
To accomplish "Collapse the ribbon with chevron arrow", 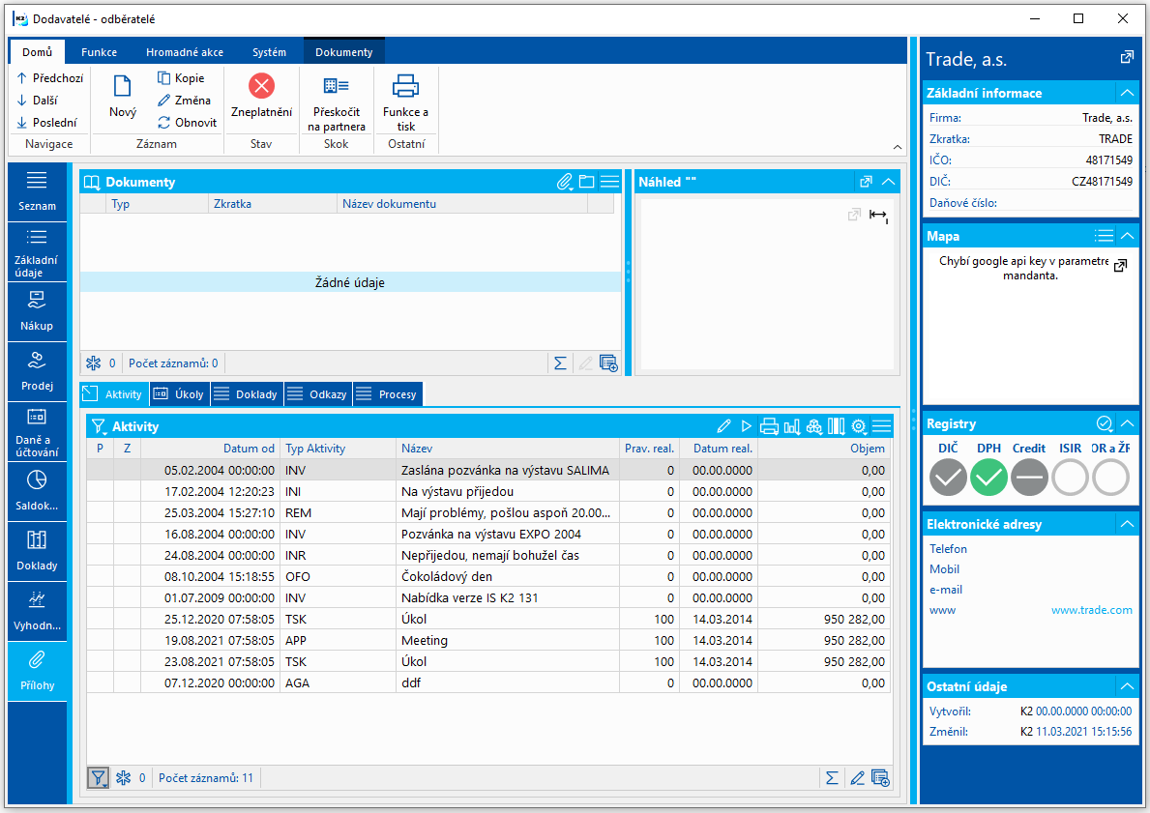I will [897, 146].
